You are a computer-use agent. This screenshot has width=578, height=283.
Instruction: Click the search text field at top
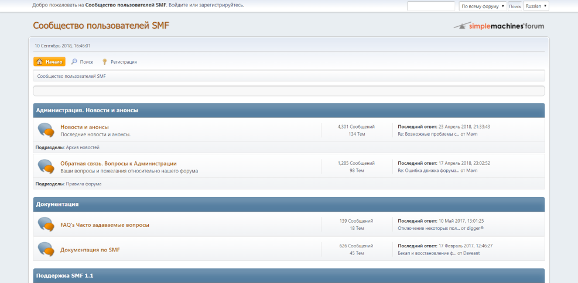coord(430,6)
